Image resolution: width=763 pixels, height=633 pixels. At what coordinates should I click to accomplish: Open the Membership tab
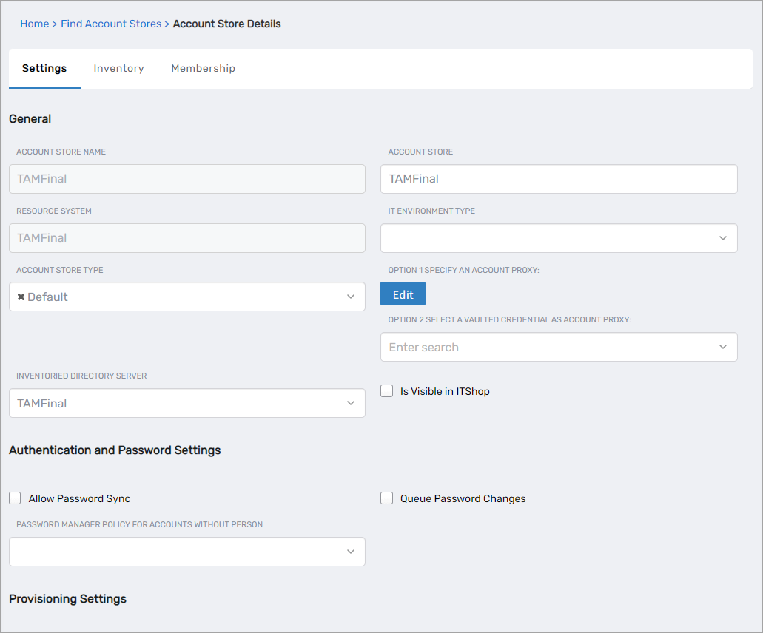[203, 68]
